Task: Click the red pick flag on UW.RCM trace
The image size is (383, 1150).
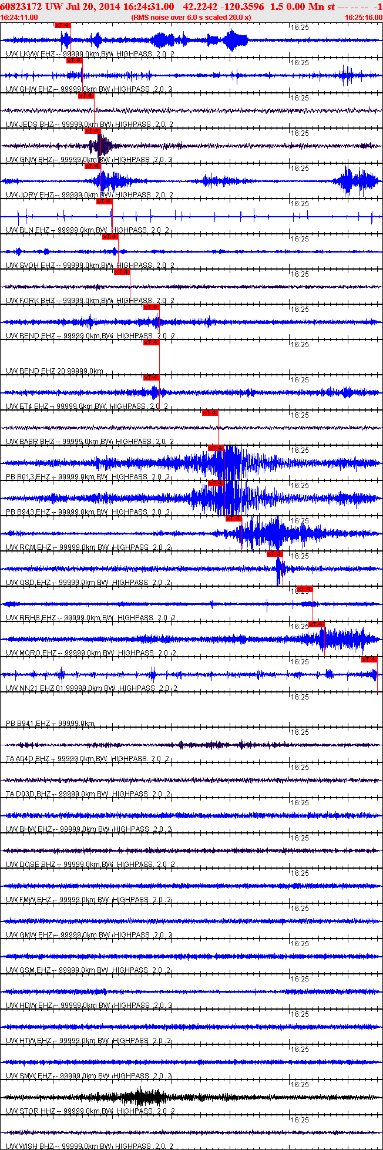Action: 233,519
